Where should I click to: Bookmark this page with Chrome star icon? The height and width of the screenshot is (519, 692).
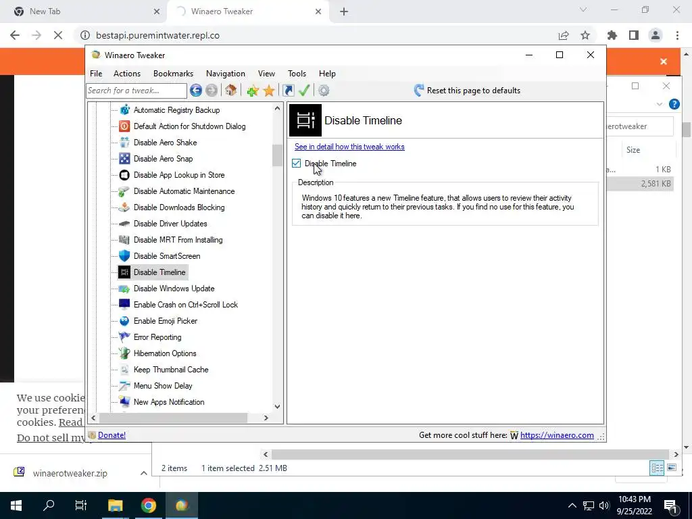coord(585,35)
